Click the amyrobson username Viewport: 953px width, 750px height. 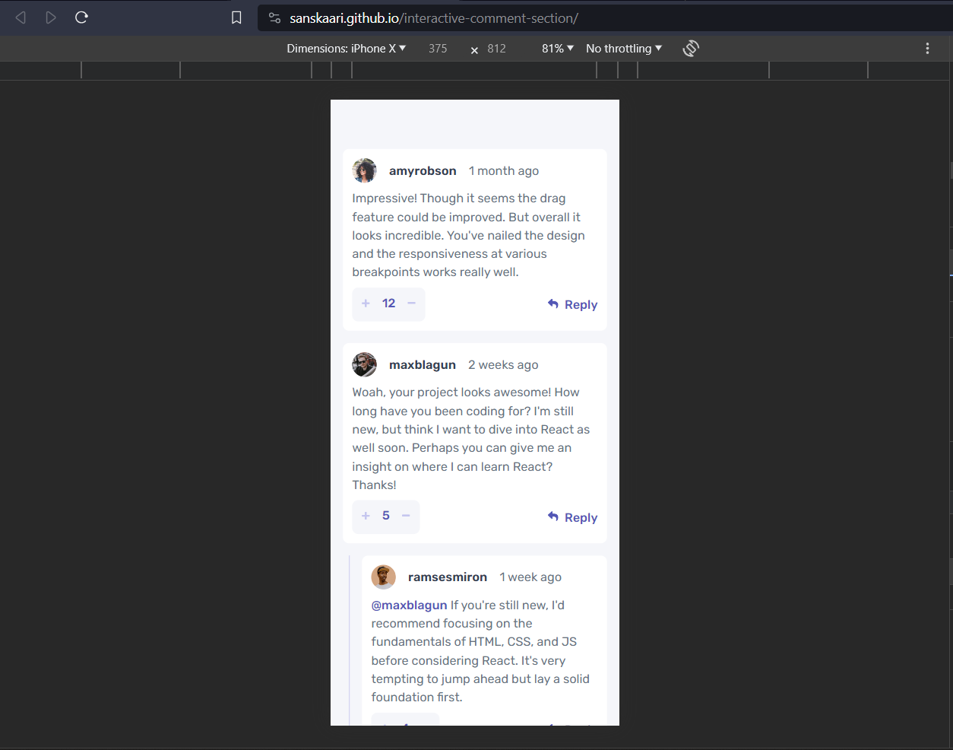click(x=423, y=171)
